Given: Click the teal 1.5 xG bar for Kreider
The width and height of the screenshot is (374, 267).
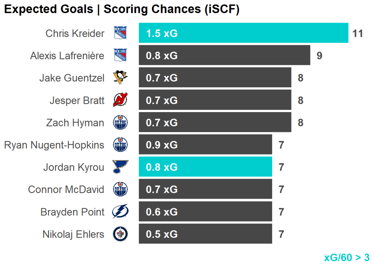Looking at the screenshot, I should click(243, 33).
